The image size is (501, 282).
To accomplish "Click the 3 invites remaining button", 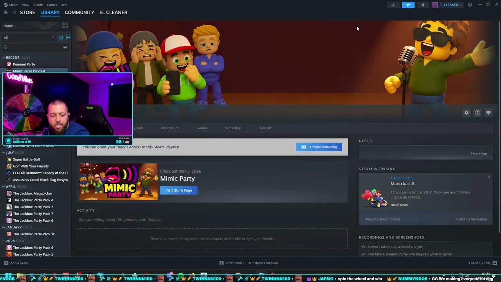I will (x=319, y=147).
